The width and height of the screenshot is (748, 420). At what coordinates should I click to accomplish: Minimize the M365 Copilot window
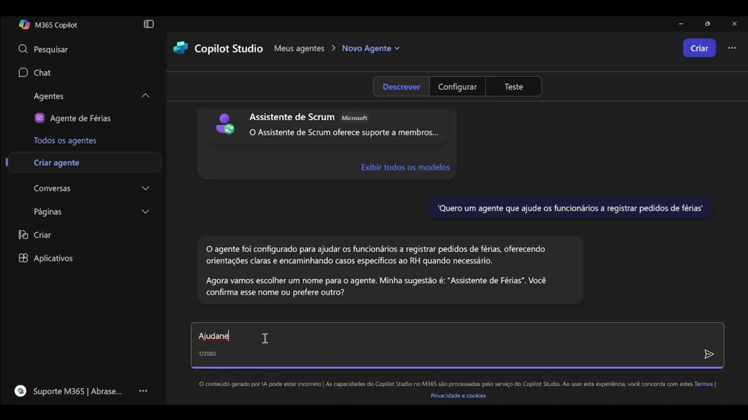point(681,24)
